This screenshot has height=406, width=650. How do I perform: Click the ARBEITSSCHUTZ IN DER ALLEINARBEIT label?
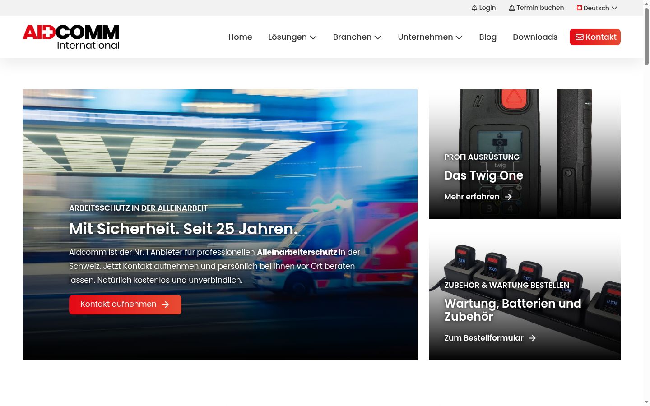click(x=138, y=208)
